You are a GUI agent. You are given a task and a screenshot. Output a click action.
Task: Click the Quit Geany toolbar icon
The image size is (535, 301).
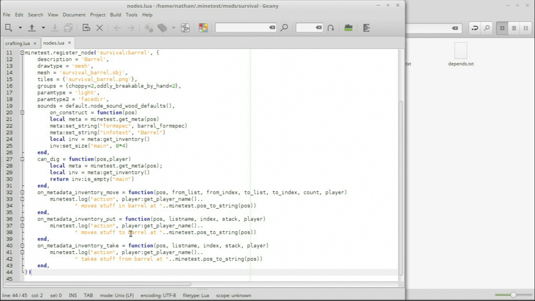pyautogui.click(x=367, y=28)
